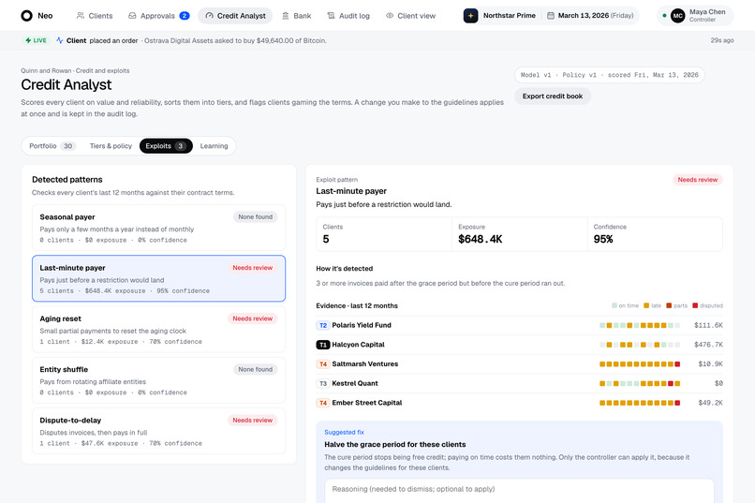Click the Confidence 95% stat

(655, 234)
